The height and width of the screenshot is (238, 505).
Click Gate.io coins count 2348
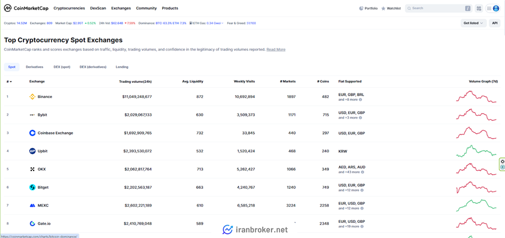click(323, 223)
